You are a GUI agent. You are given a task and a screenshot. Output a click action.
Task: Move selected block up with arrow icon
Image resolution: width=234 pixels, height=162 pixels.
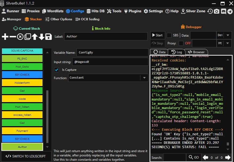[34, 37]
